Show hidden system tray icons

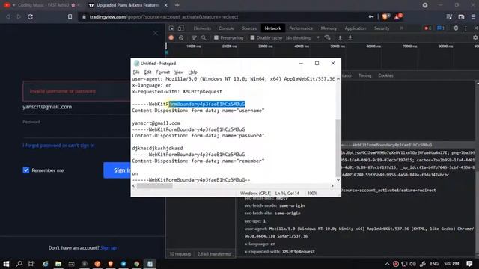tap(387, 264)
